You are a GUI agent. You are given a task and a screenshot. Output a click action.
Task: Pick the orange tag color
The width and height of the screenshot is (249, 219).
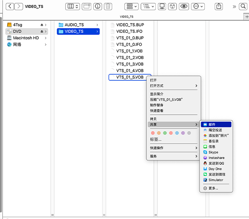click(159, 133)
